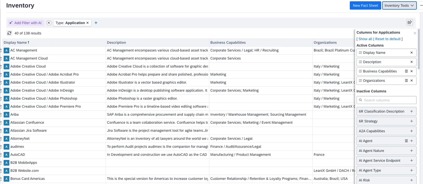Add a new filter with the blue plus
423x184 pixels.
(96, 23)
